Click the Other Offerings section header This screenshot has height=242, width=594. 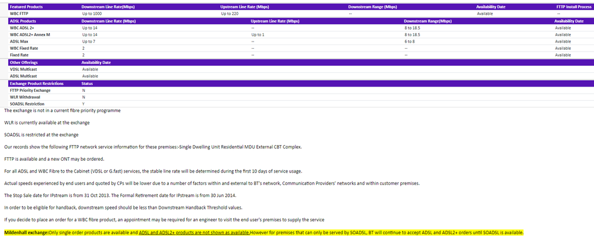coord(24,62)
